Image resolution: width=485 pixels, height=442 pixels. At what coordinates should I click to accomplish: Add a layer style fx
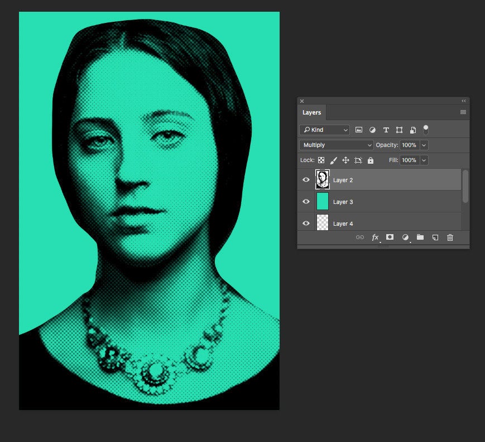click(375, 237)
